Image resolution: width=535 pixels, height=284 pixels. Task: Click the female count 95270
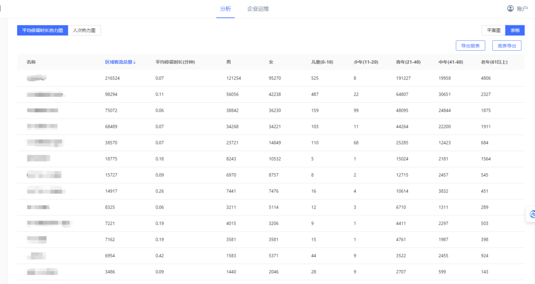(274, 78)
